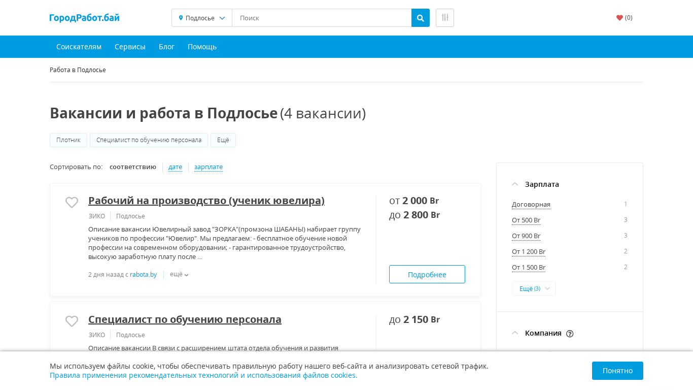Open the Подлосье location dropdown
Image resolution: width=693 pixels, height=390 pixels.
[202, 18]
